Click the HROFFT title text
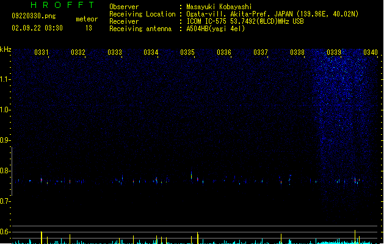Image resolution: width=384 pixels, height=244 pixels. [x=63, y=5]
